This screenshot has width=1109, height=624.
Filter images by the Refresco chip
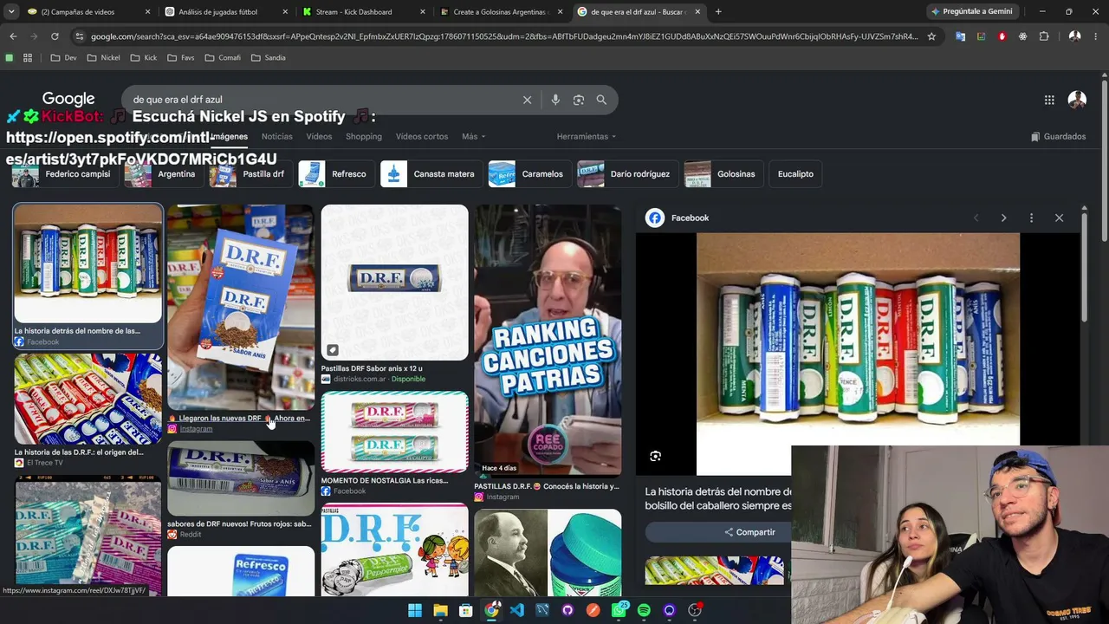335,174
